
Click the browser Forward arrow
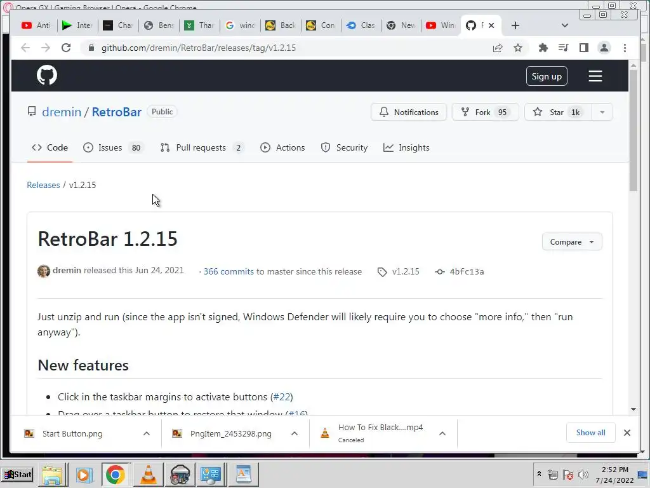point(46,48)
